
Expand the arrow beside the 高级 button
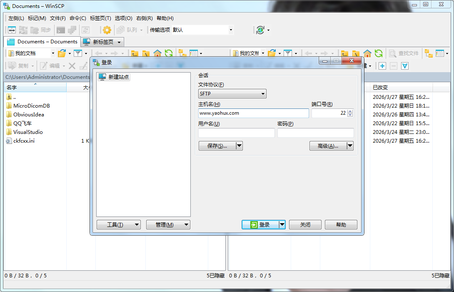[x=350, y=146]
